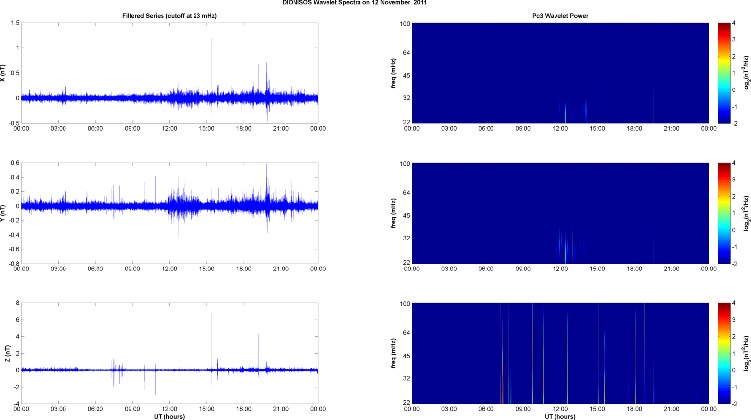Click the '4' value atop the X spectrogram colorbar
The height and width of the screenshot is (420, 751).
734,23
